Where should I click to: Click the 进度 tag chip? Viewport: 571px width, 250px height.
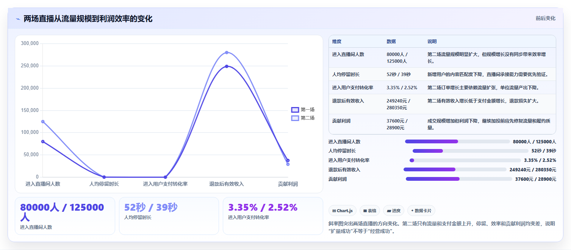(x=394, y=211)
